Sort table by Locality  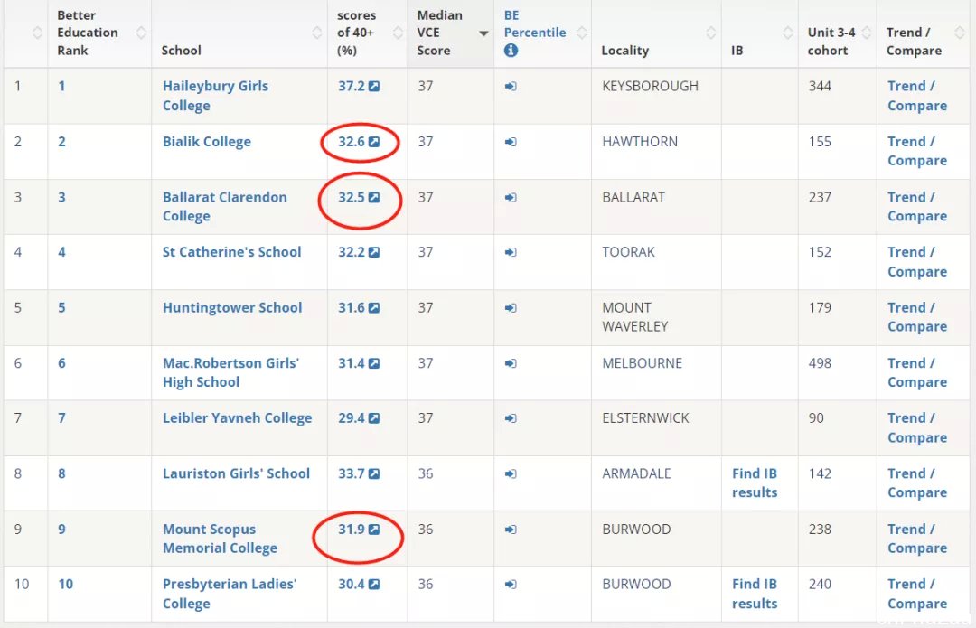point(711,33)
